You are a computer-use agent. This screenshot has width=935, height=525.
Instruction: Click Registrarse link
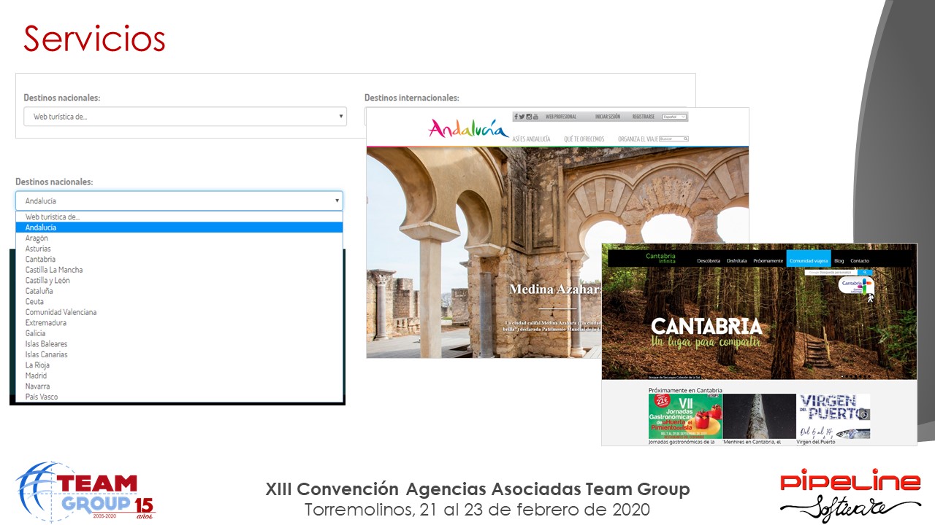coord(644,117)
